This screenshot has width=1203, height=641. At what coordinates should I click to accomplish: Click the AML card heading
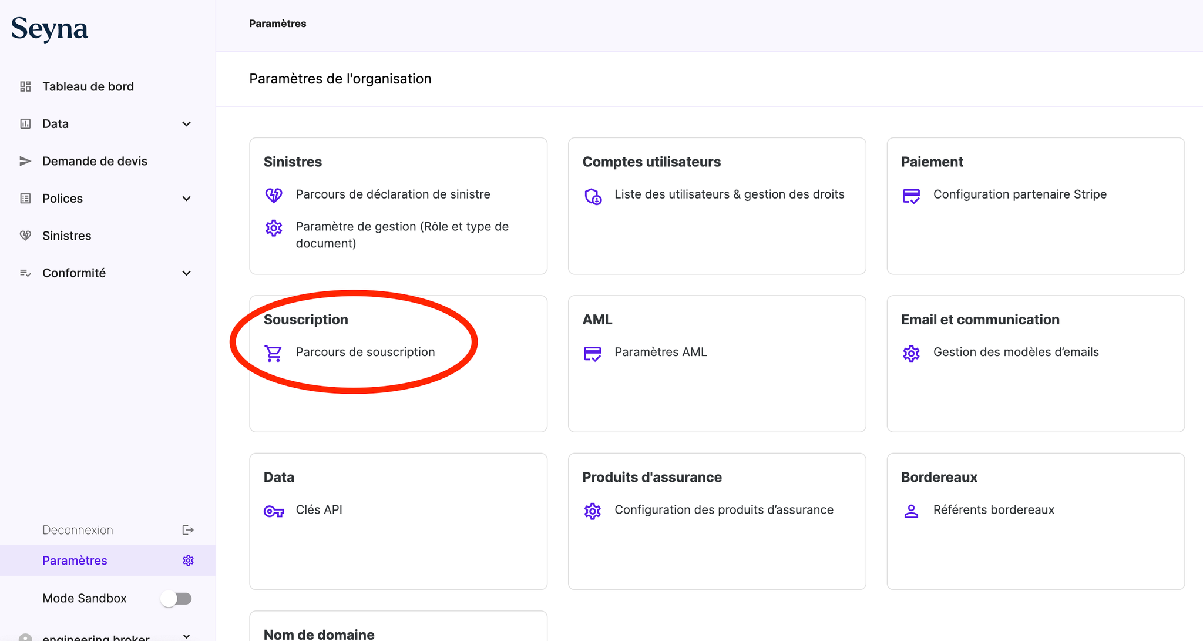597,319
